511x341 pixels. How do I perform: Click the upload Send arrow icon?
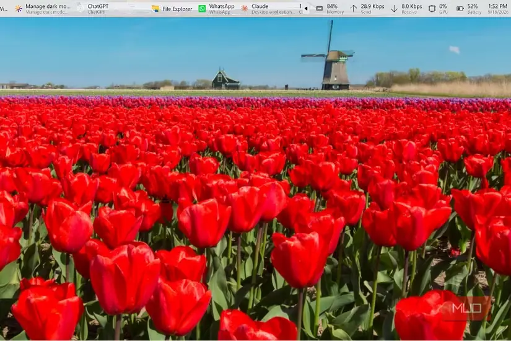[x=354, y=9]
